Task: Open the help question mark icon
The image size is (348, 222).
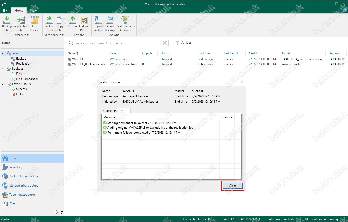Action: 344,10
